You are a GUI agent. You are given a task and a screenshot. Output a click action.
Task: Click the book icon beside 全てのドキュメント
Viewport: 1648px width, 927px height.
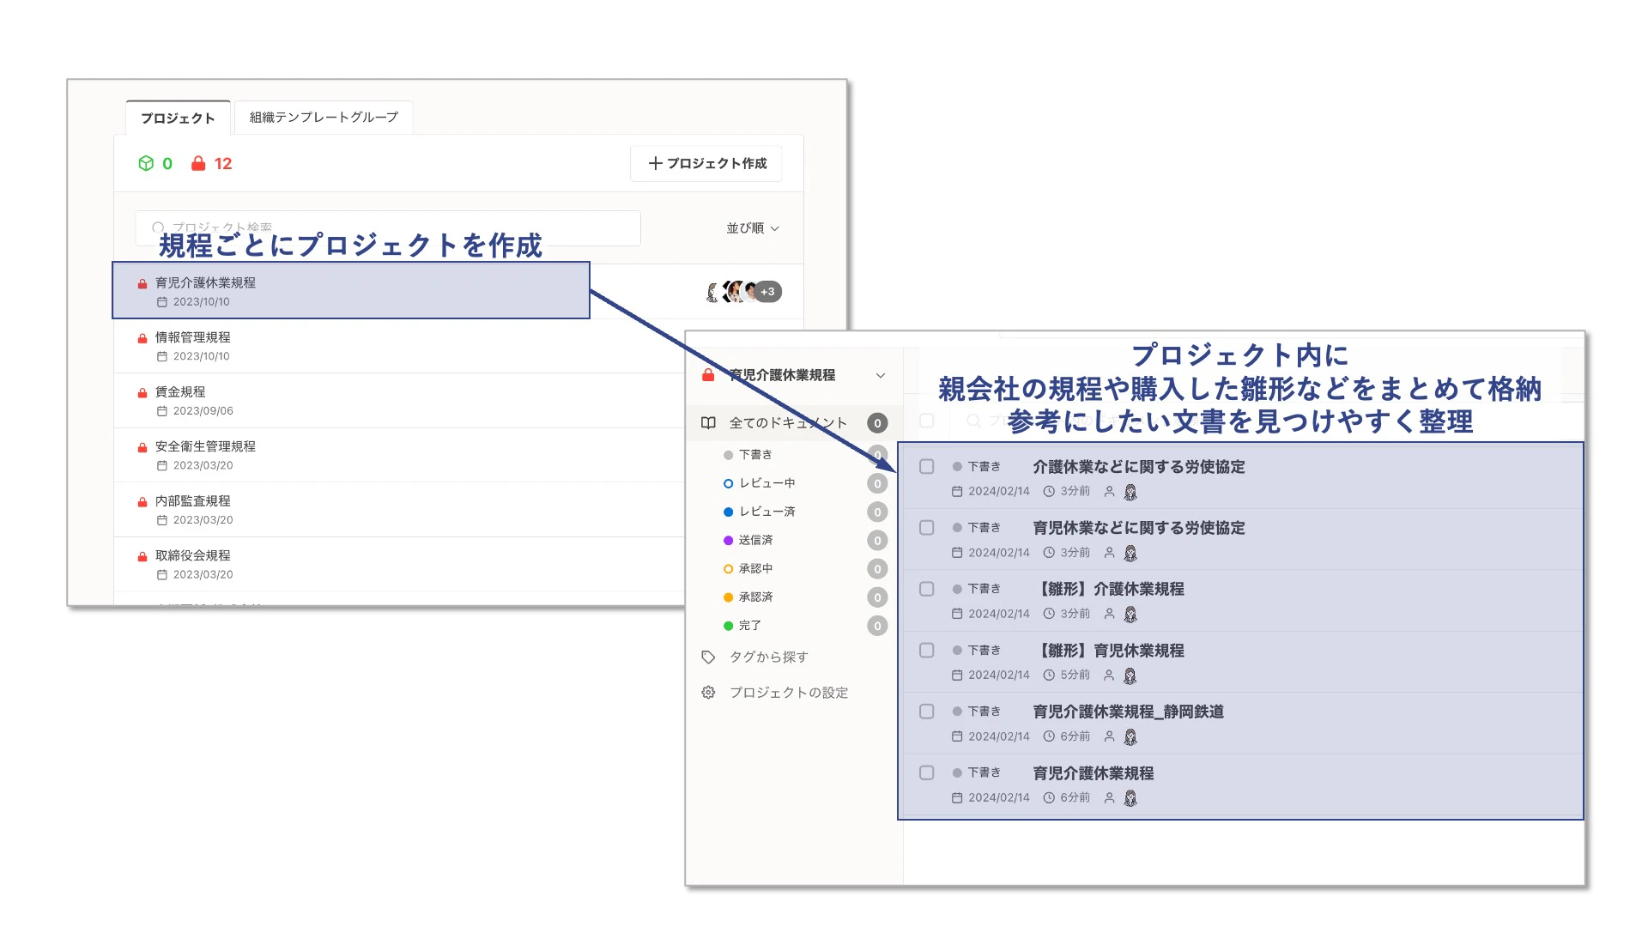708,422
